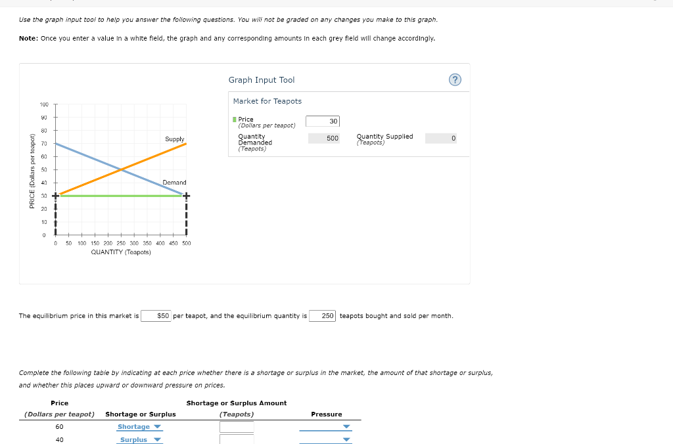Open the Surplus dropdown for price 40
This screenshot has width=673, height=444.
pos(139,439)
